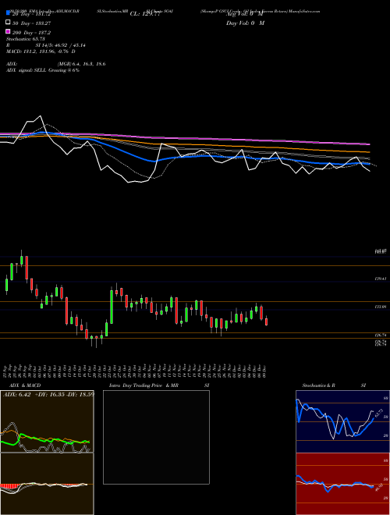The width and height of the screenshot is (390, 515).
Task: Open the ADX indicator mini chart
Action: pyautogui.click(x=47, y=421)
